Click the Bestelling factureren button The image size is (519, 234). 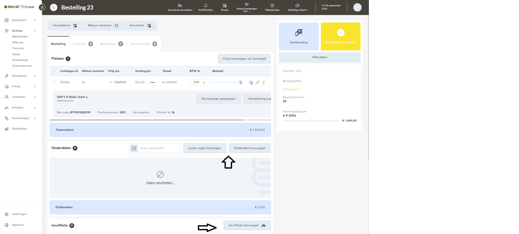point(340,37)
